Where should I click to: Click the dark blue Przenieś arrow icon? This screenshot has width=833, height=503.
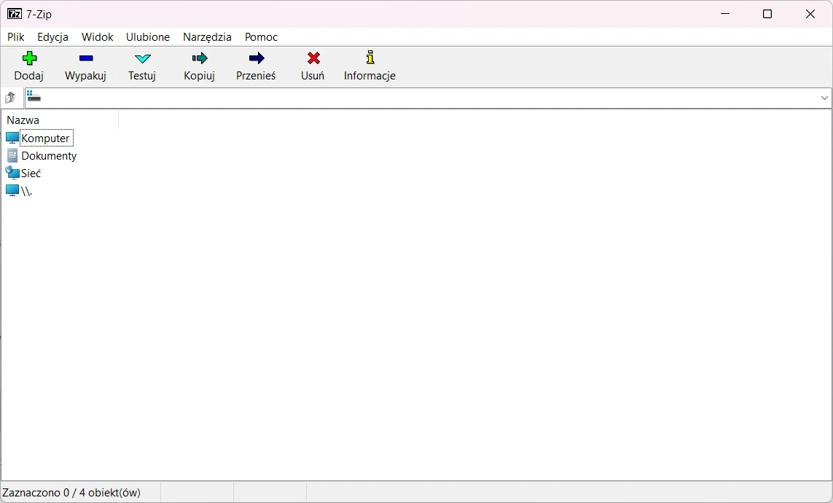click(256, 58)
